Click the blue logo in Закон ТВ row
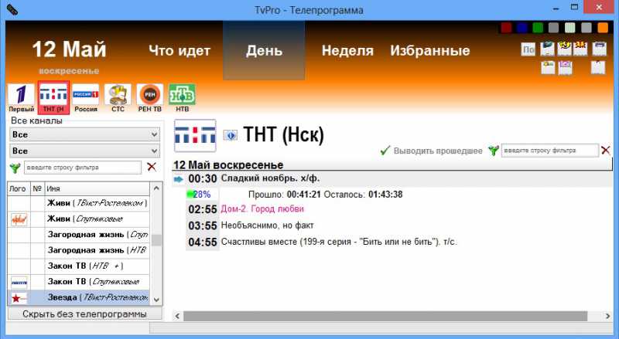This screenshot has height=339, width=619. [x=19, y=282]
